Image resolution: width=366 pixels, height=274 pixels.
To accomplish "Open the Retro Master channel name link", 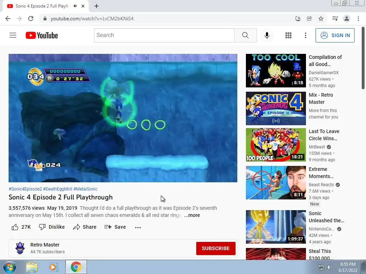I will pos(45,245).
